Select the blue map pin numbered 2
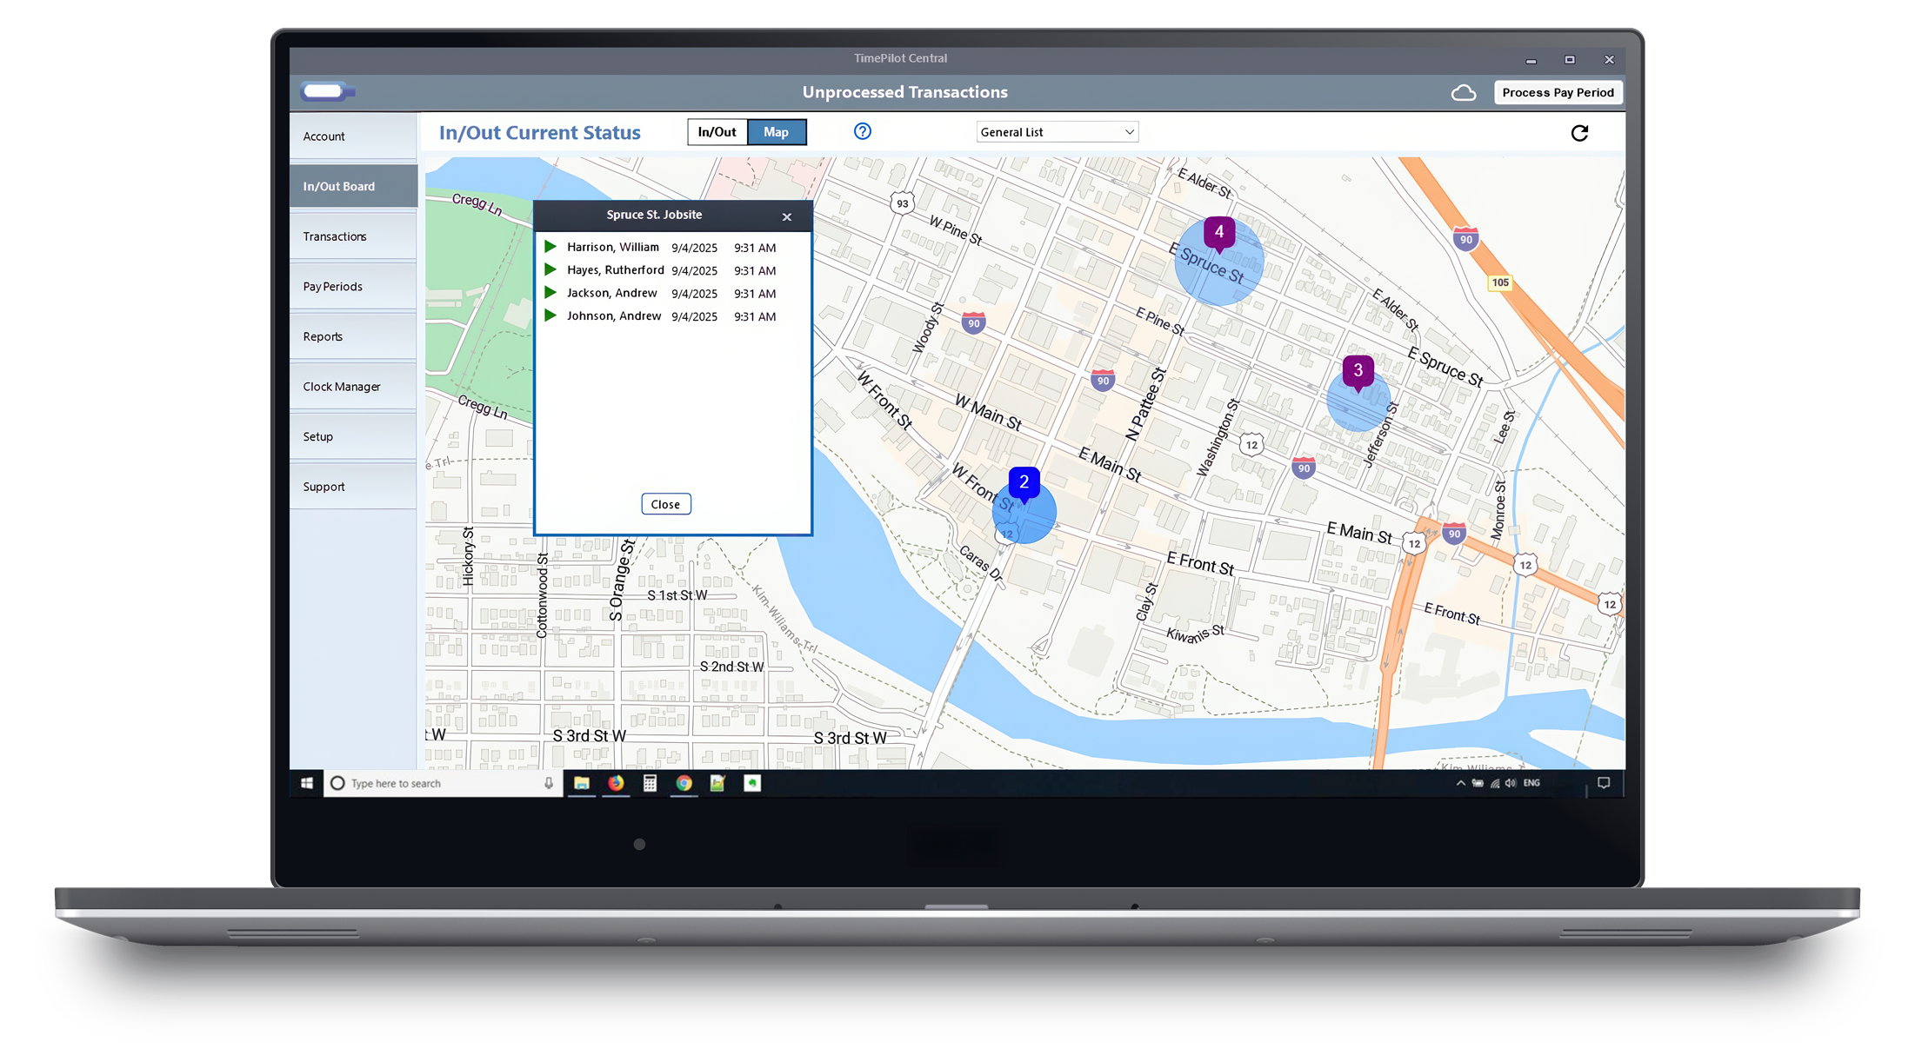Viewport: 1915px width, 1062px height. click(1024, 482)
